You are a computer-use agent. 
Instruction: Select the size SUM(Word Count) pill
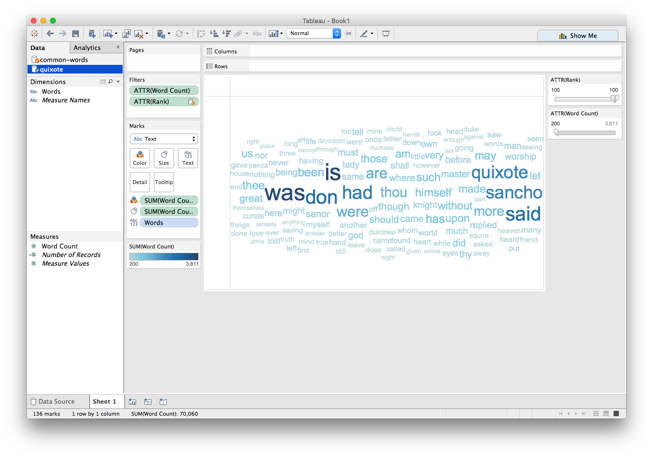pyautogui.click(x=169, y=211)
